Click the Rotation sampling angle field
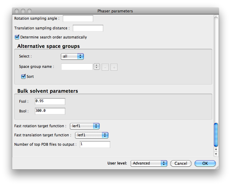 78,18
